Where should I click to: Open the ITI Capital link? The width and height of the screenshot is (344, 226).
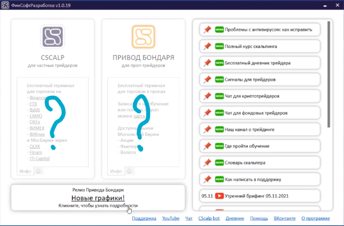40,159
